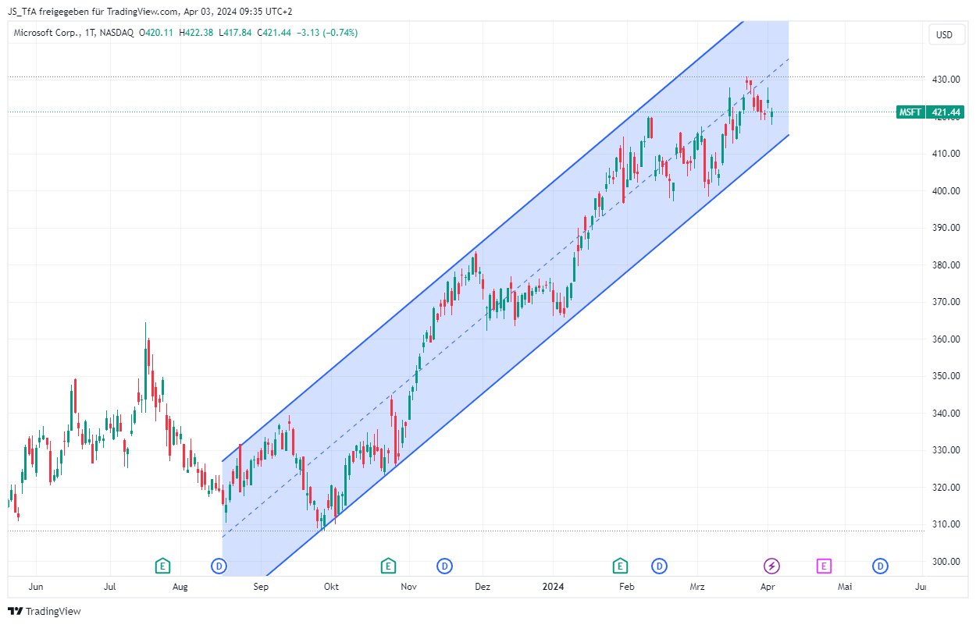This screenshot has width=976, height=625.
Task: Select the rightmost dividend badge near Mai
Action: point(882,566)
